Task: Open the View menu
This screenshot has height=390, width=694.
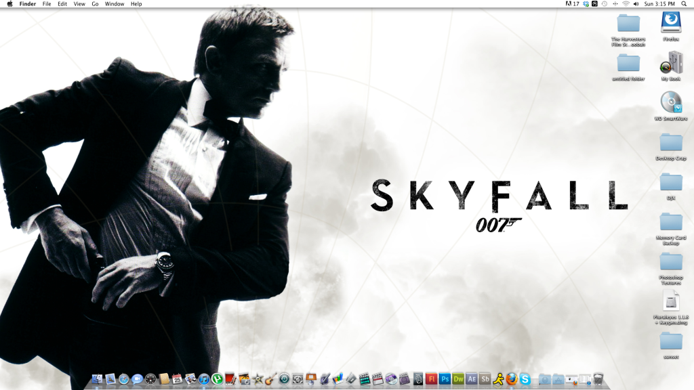Action: 79,4
